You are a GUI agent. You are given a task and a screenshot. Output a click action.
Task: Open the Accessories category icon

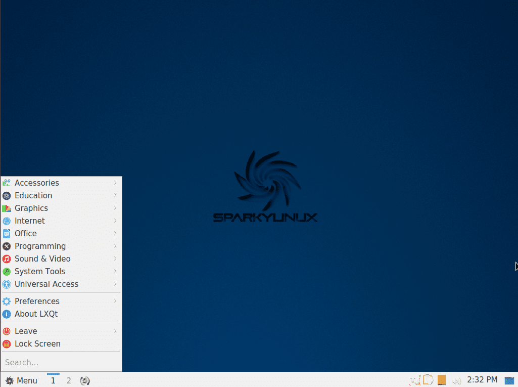pos(7,183)
